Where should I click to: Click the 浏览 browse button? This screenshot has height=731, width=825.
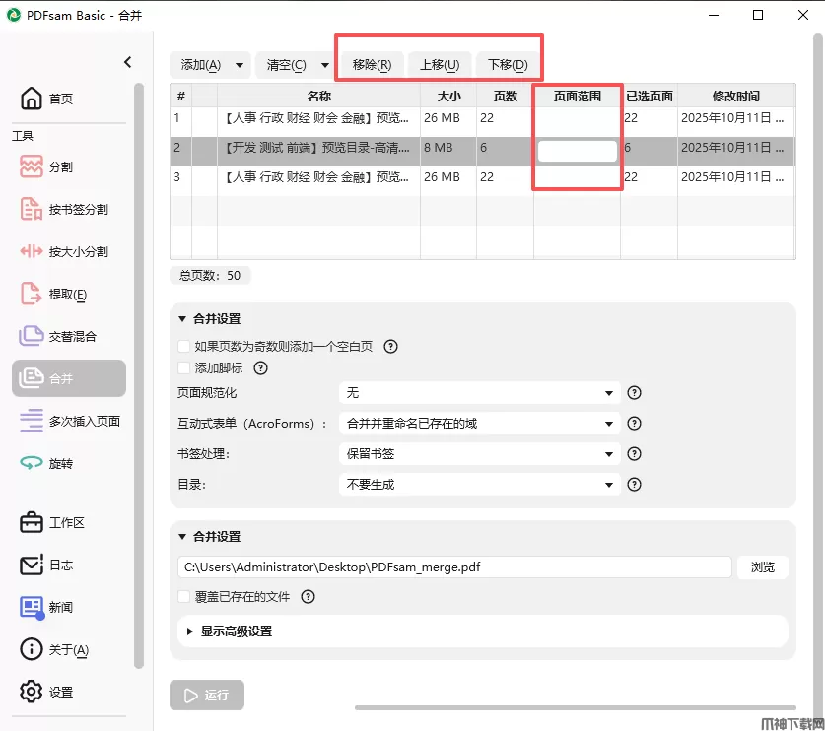pyautogui.click(x=763, y=567)
